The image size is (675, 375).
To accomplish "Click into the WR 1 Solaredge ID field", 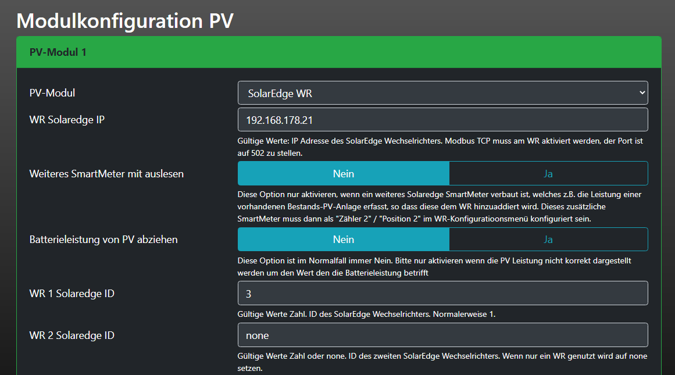I will (442, 294).
